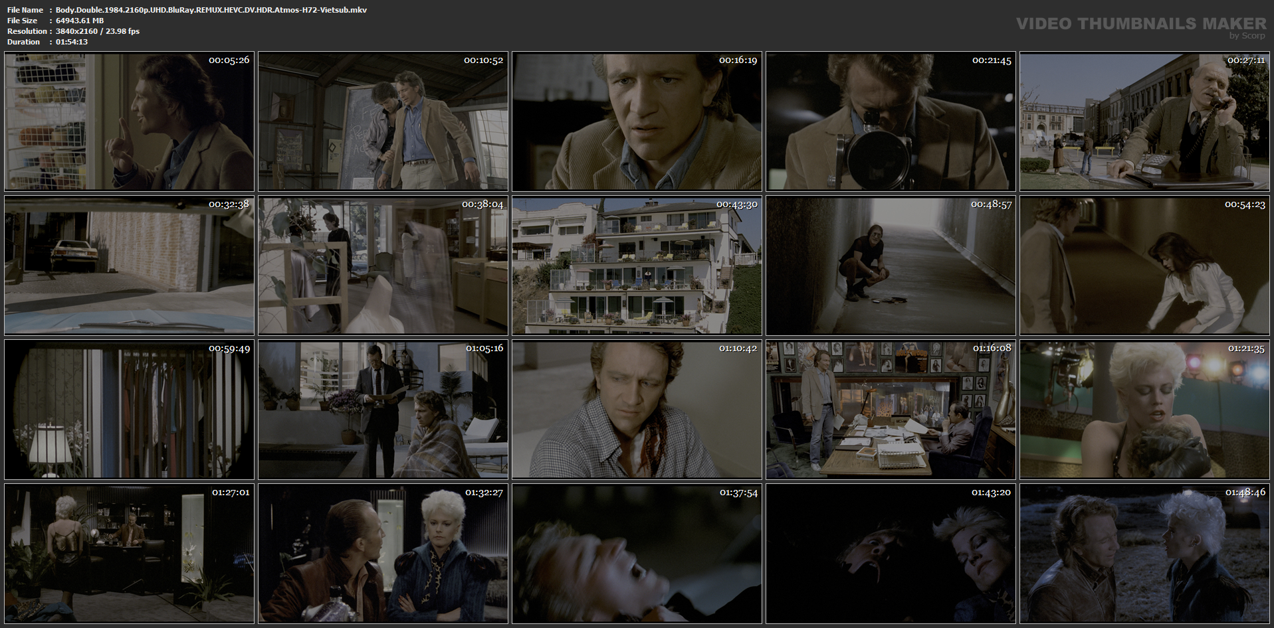
Task: Open the thumbnail at 00:27:11
Action: pos(1144,121)
